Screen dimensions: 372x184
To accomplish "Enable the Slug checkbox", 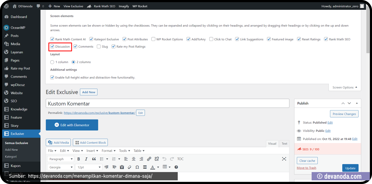I will [x=99, y=46].
